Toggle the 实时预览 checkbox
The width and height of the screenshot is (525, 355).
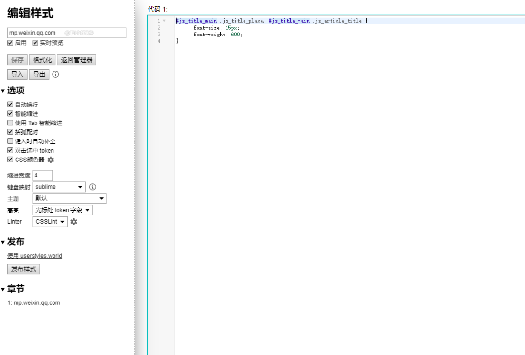[35, 43]
